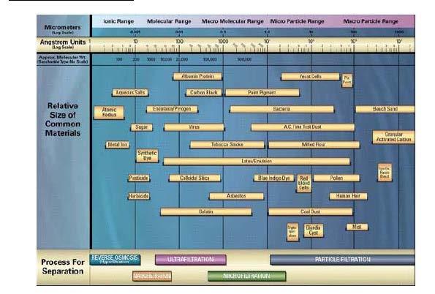
Task: Click the 'Virus' bar
Action: click(x=194, y=127)
